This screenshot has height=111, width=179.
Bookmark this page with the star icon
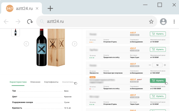pyautogui.click(x=151, y=22)
